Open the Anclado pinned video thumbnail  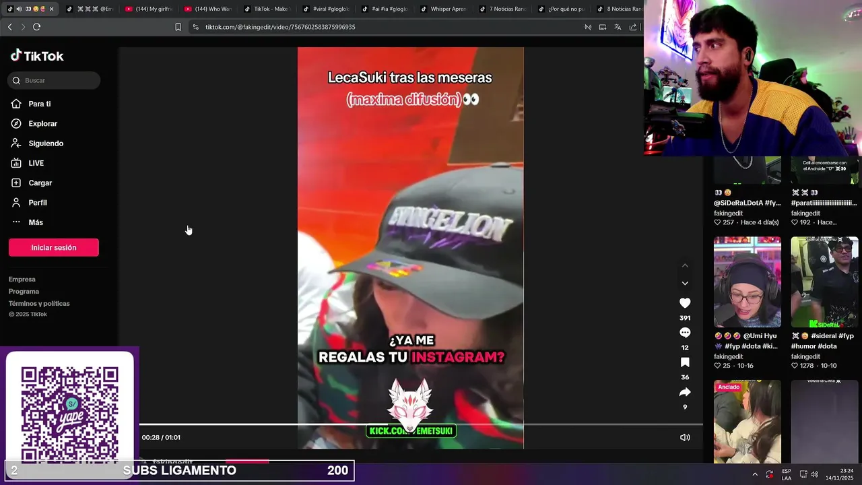coord(748,421)
